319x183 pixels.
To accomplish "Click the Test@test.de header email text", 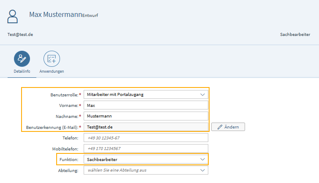I will [x=20, y=35].
